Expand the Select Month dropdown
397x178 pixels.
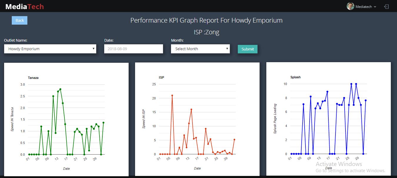(200, 49)
